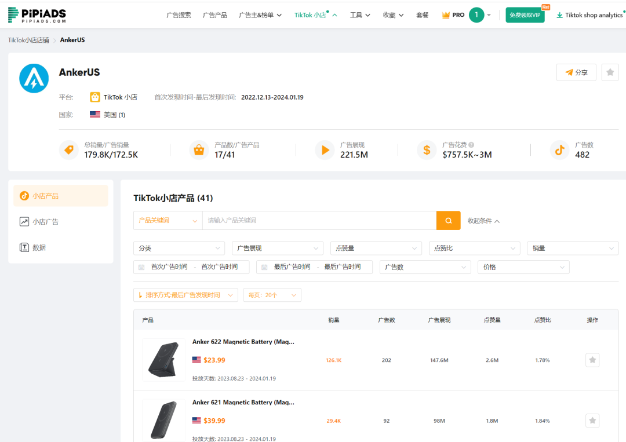Expand the 收藏 menu
The height and width of the screenshot is (442, 626).
(393, 15)
